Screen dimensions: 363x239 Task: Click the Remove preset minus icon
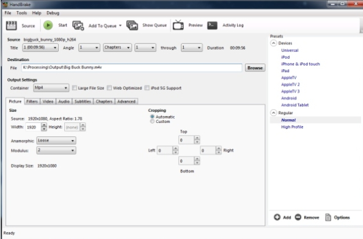click(x=298, y=217)
